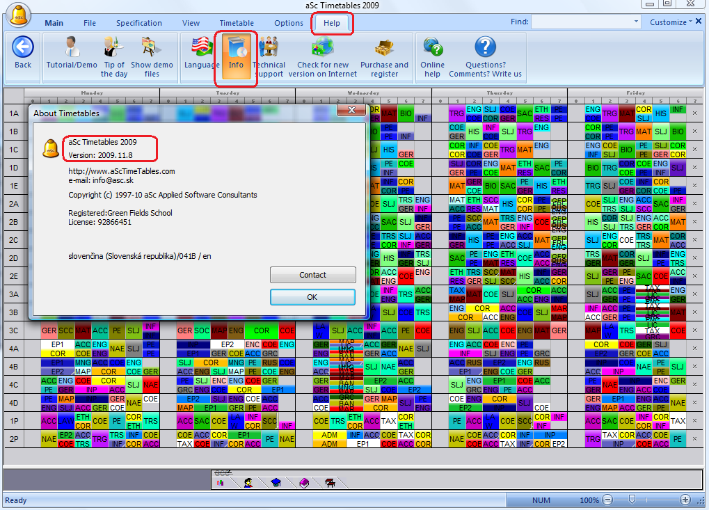Open the Specification ribbon tab
This screenshot has height=510, width=709.
coord(138,23)
